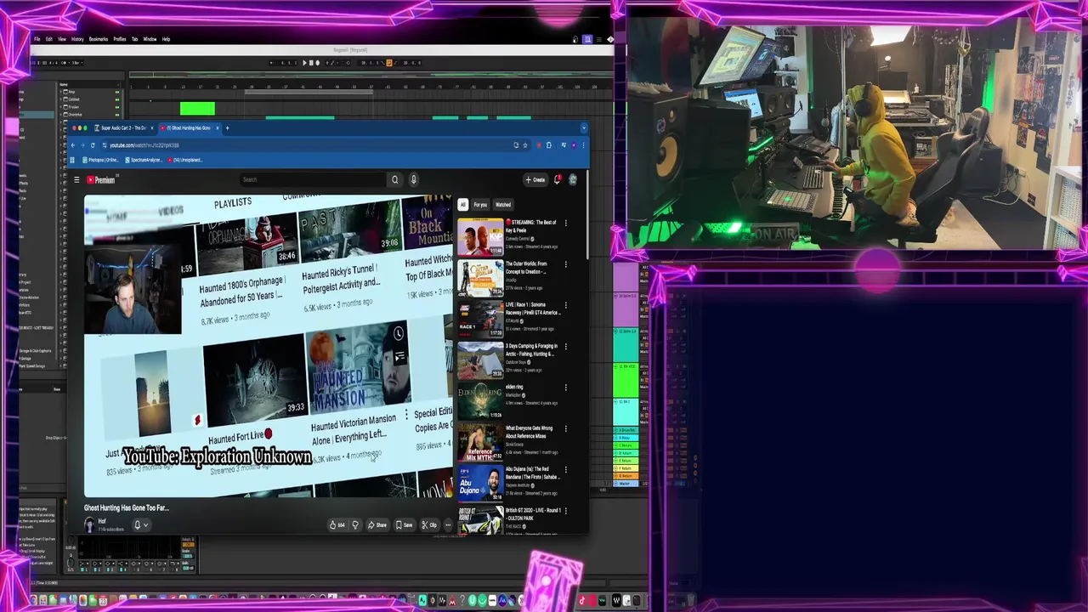Open File menu in menu bar
The width and height of the screenshot is (1088, 612).
(37, 39)
